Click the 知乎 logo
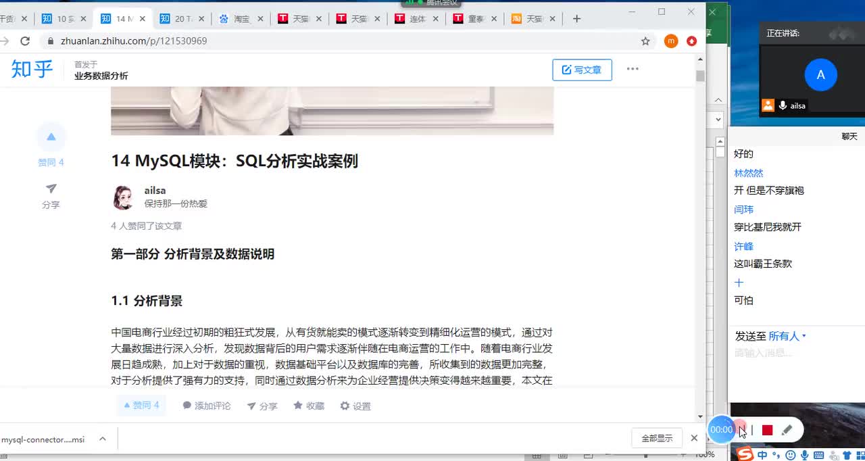Viewport: 865px width, 461px height. (32, 69)
